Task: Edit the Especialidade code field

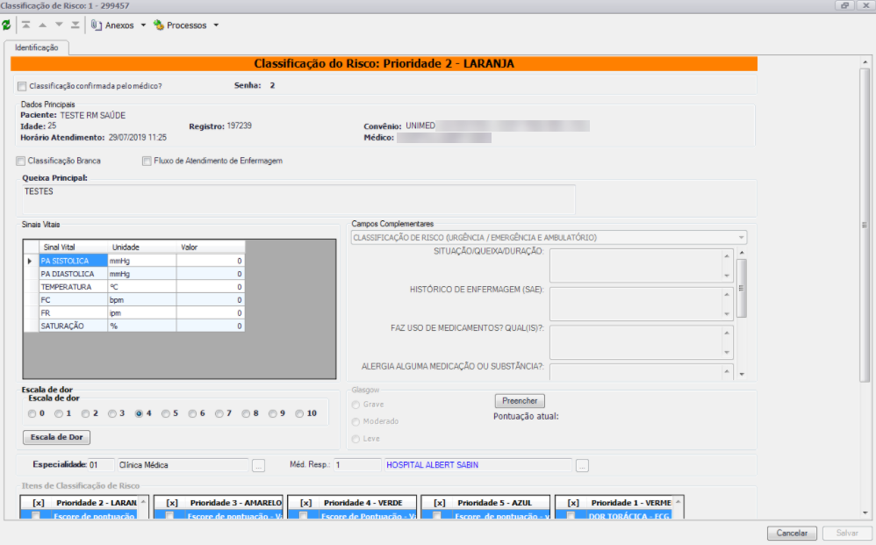Action: coord(101,464)
